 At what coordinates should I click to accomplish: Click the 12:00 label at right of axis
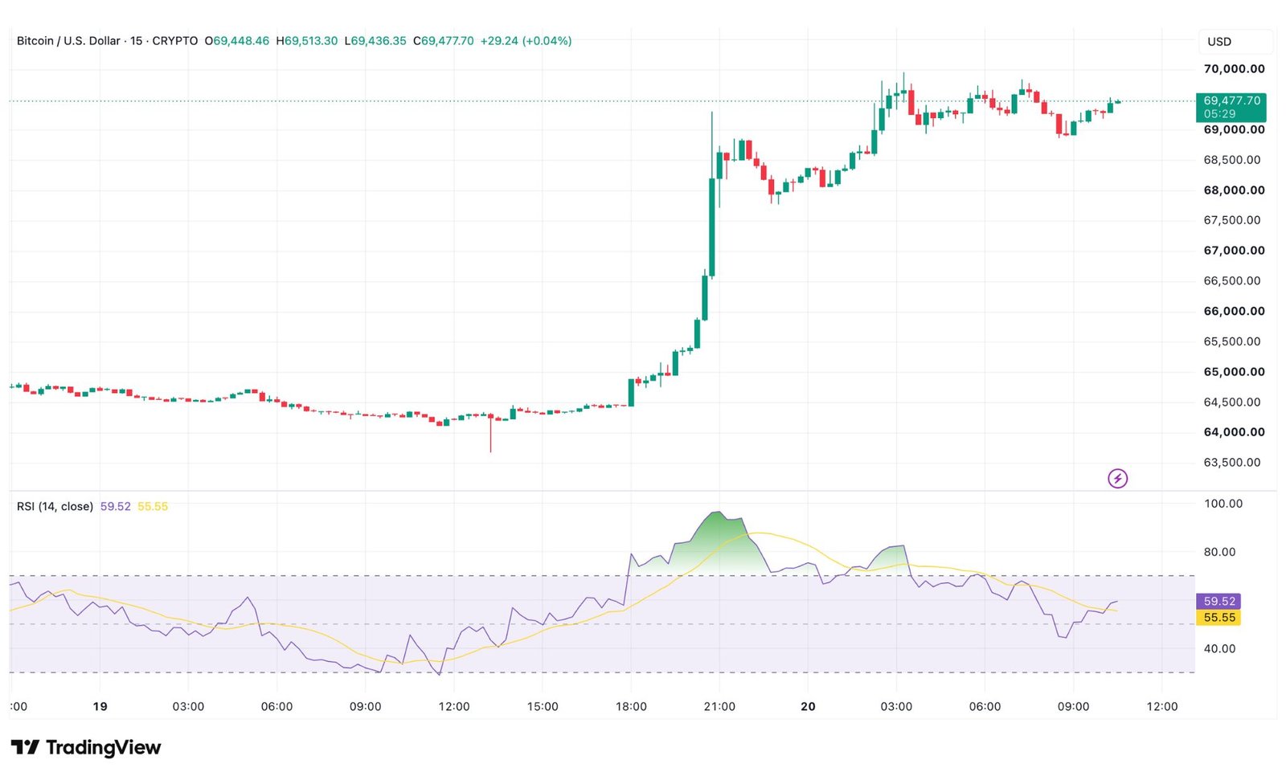tap(1161, 707)
